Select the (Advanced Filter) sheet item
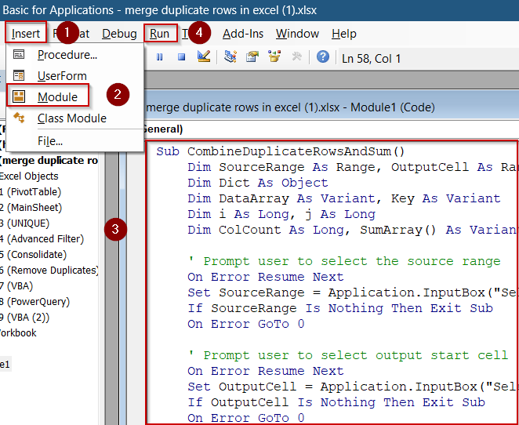This screenshot has width=519, height=425. pyautogui.click(x=42, y=238)
